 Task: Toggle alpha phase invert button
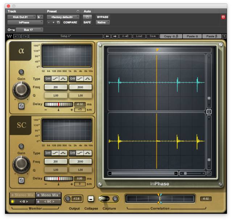click(21, 106)
